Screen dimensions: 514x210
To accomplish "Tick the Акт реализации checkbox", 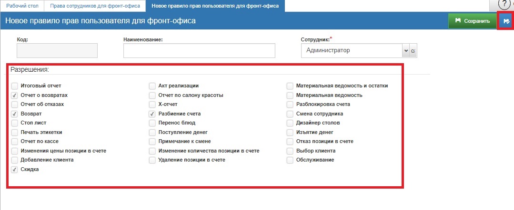I will click(152, 86).
